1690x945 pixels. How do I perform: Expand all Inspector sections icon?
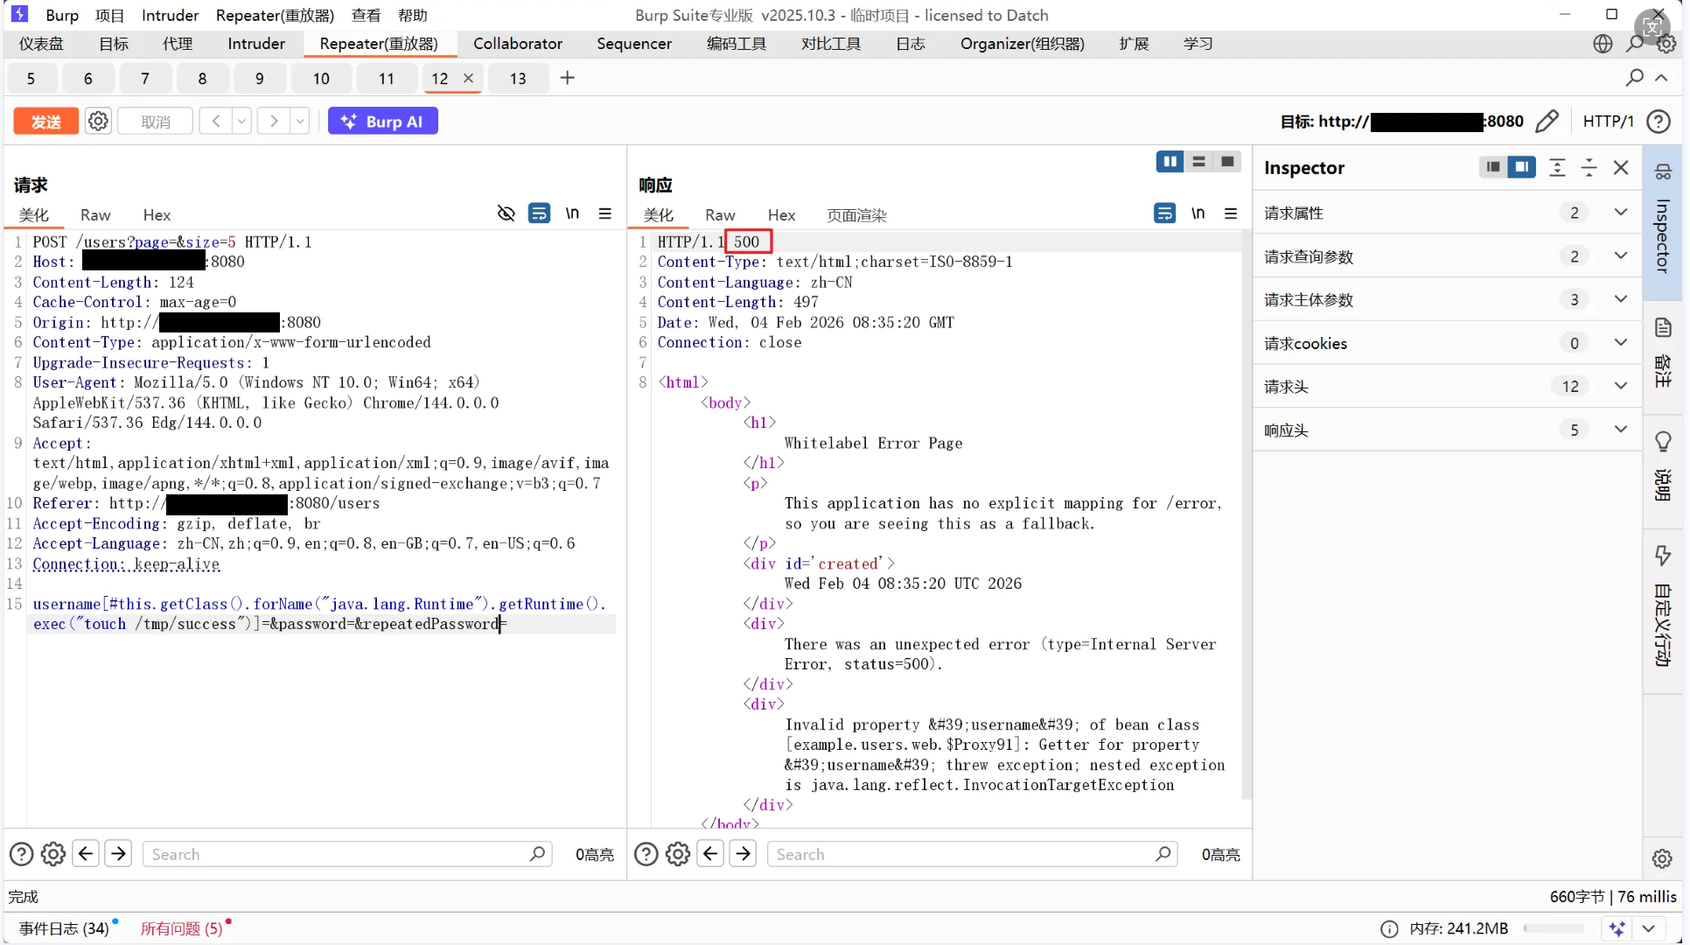(1557, 167)
